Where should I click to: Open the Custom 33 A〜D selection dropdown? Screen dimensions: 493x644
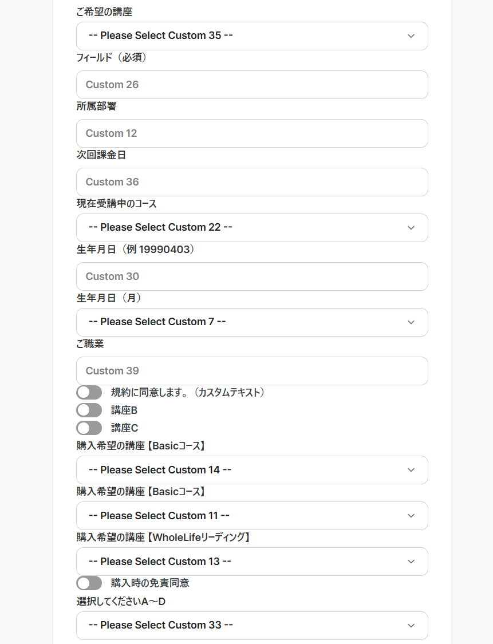pyautogui.click(x=252, y=626)
